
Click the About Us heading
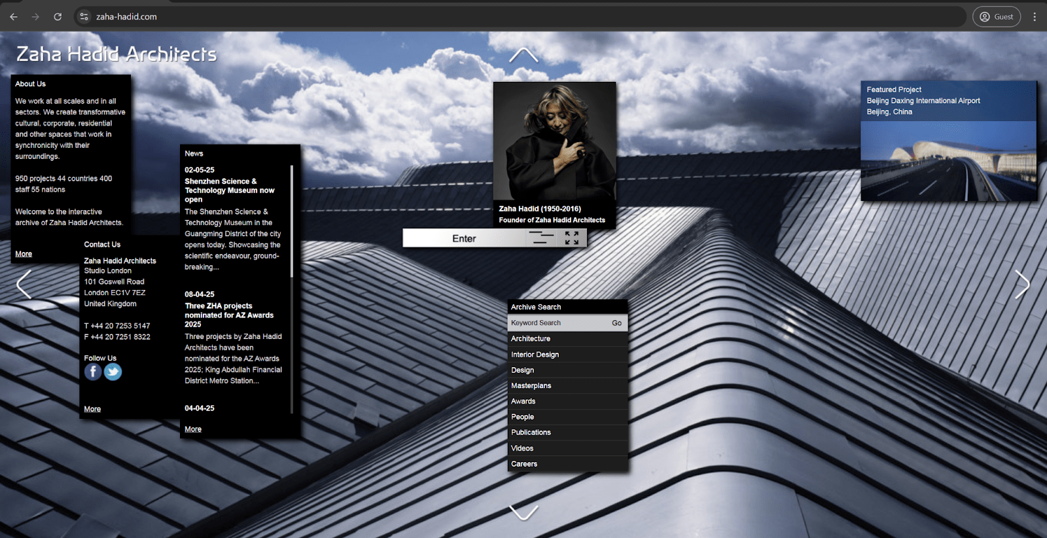click(30, 84)
